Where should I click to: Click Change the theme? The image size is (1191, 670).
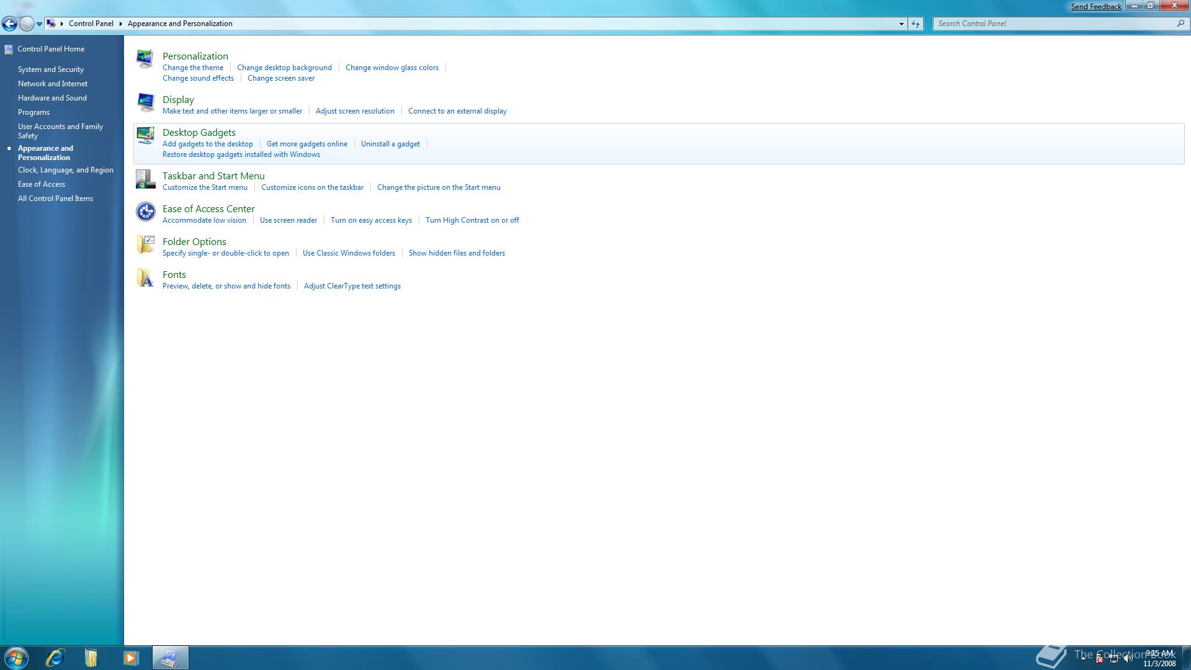click(x=193, y=68)
